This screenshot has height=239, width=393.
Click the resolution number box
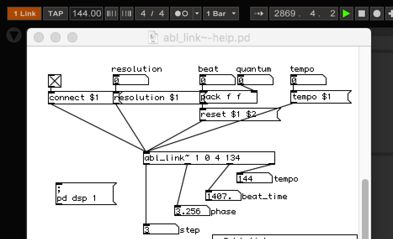pos(130,80)
